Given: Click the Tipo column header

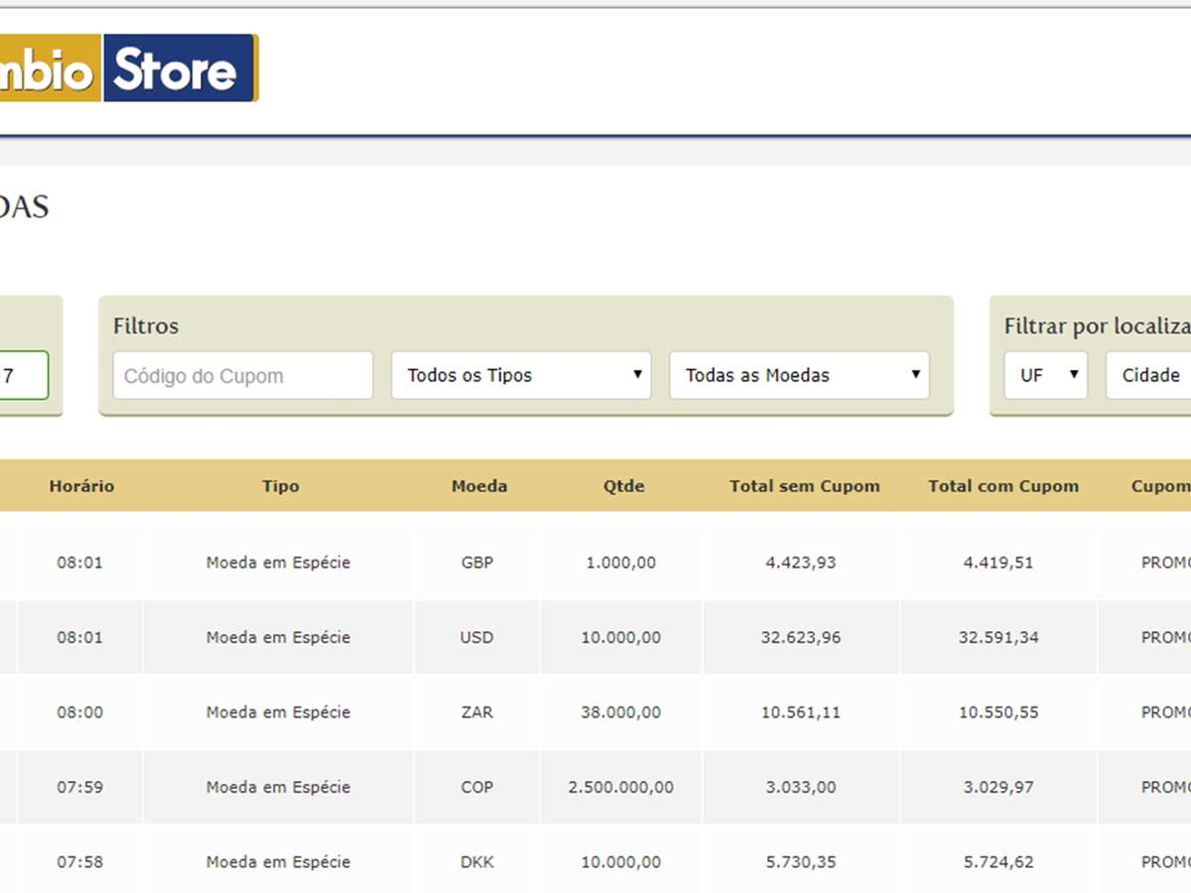Looking at the screenshot, I should (280, 486).
